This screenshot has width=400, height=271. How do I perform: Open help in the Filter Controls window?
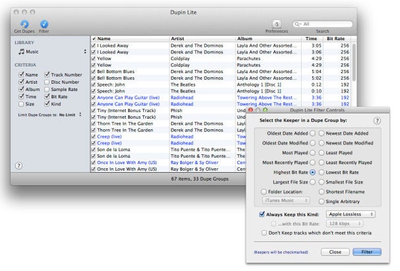(x=377, y=121)
